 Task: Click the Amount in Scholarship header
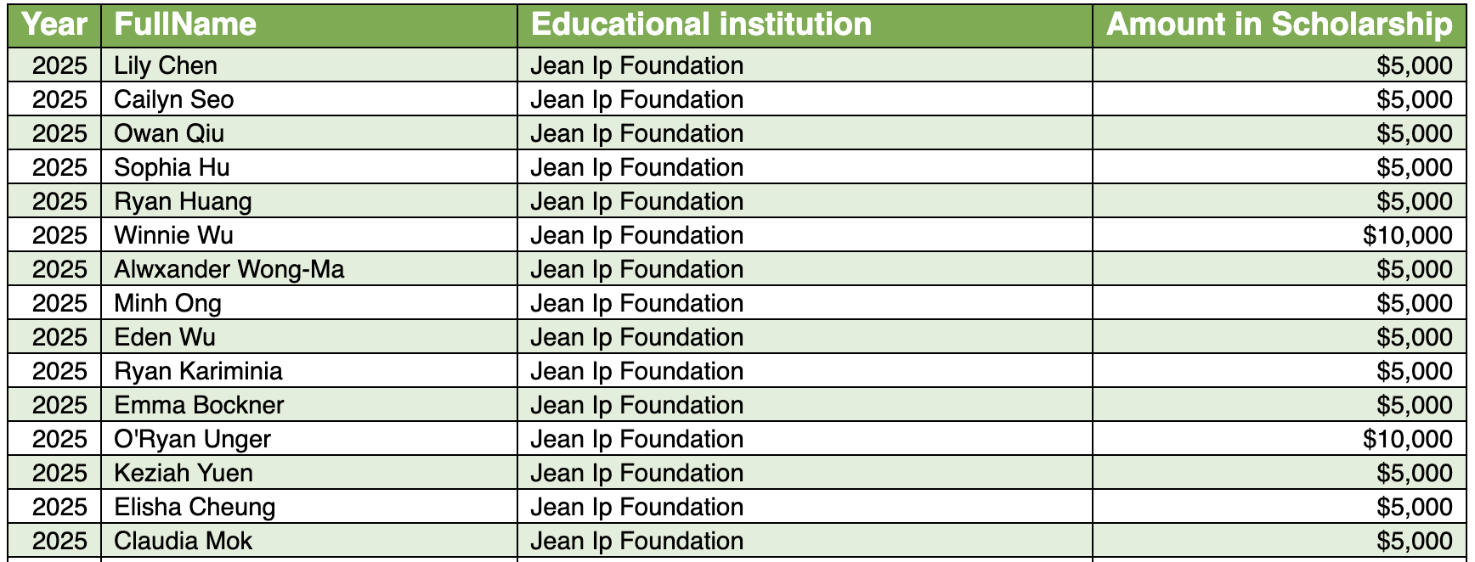[1279, 25]
